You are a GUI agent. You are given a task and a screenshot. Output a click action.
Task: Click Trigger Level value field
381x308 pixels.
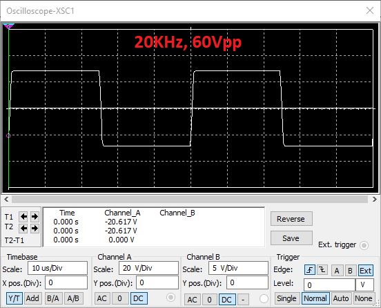tap(329, 285)
